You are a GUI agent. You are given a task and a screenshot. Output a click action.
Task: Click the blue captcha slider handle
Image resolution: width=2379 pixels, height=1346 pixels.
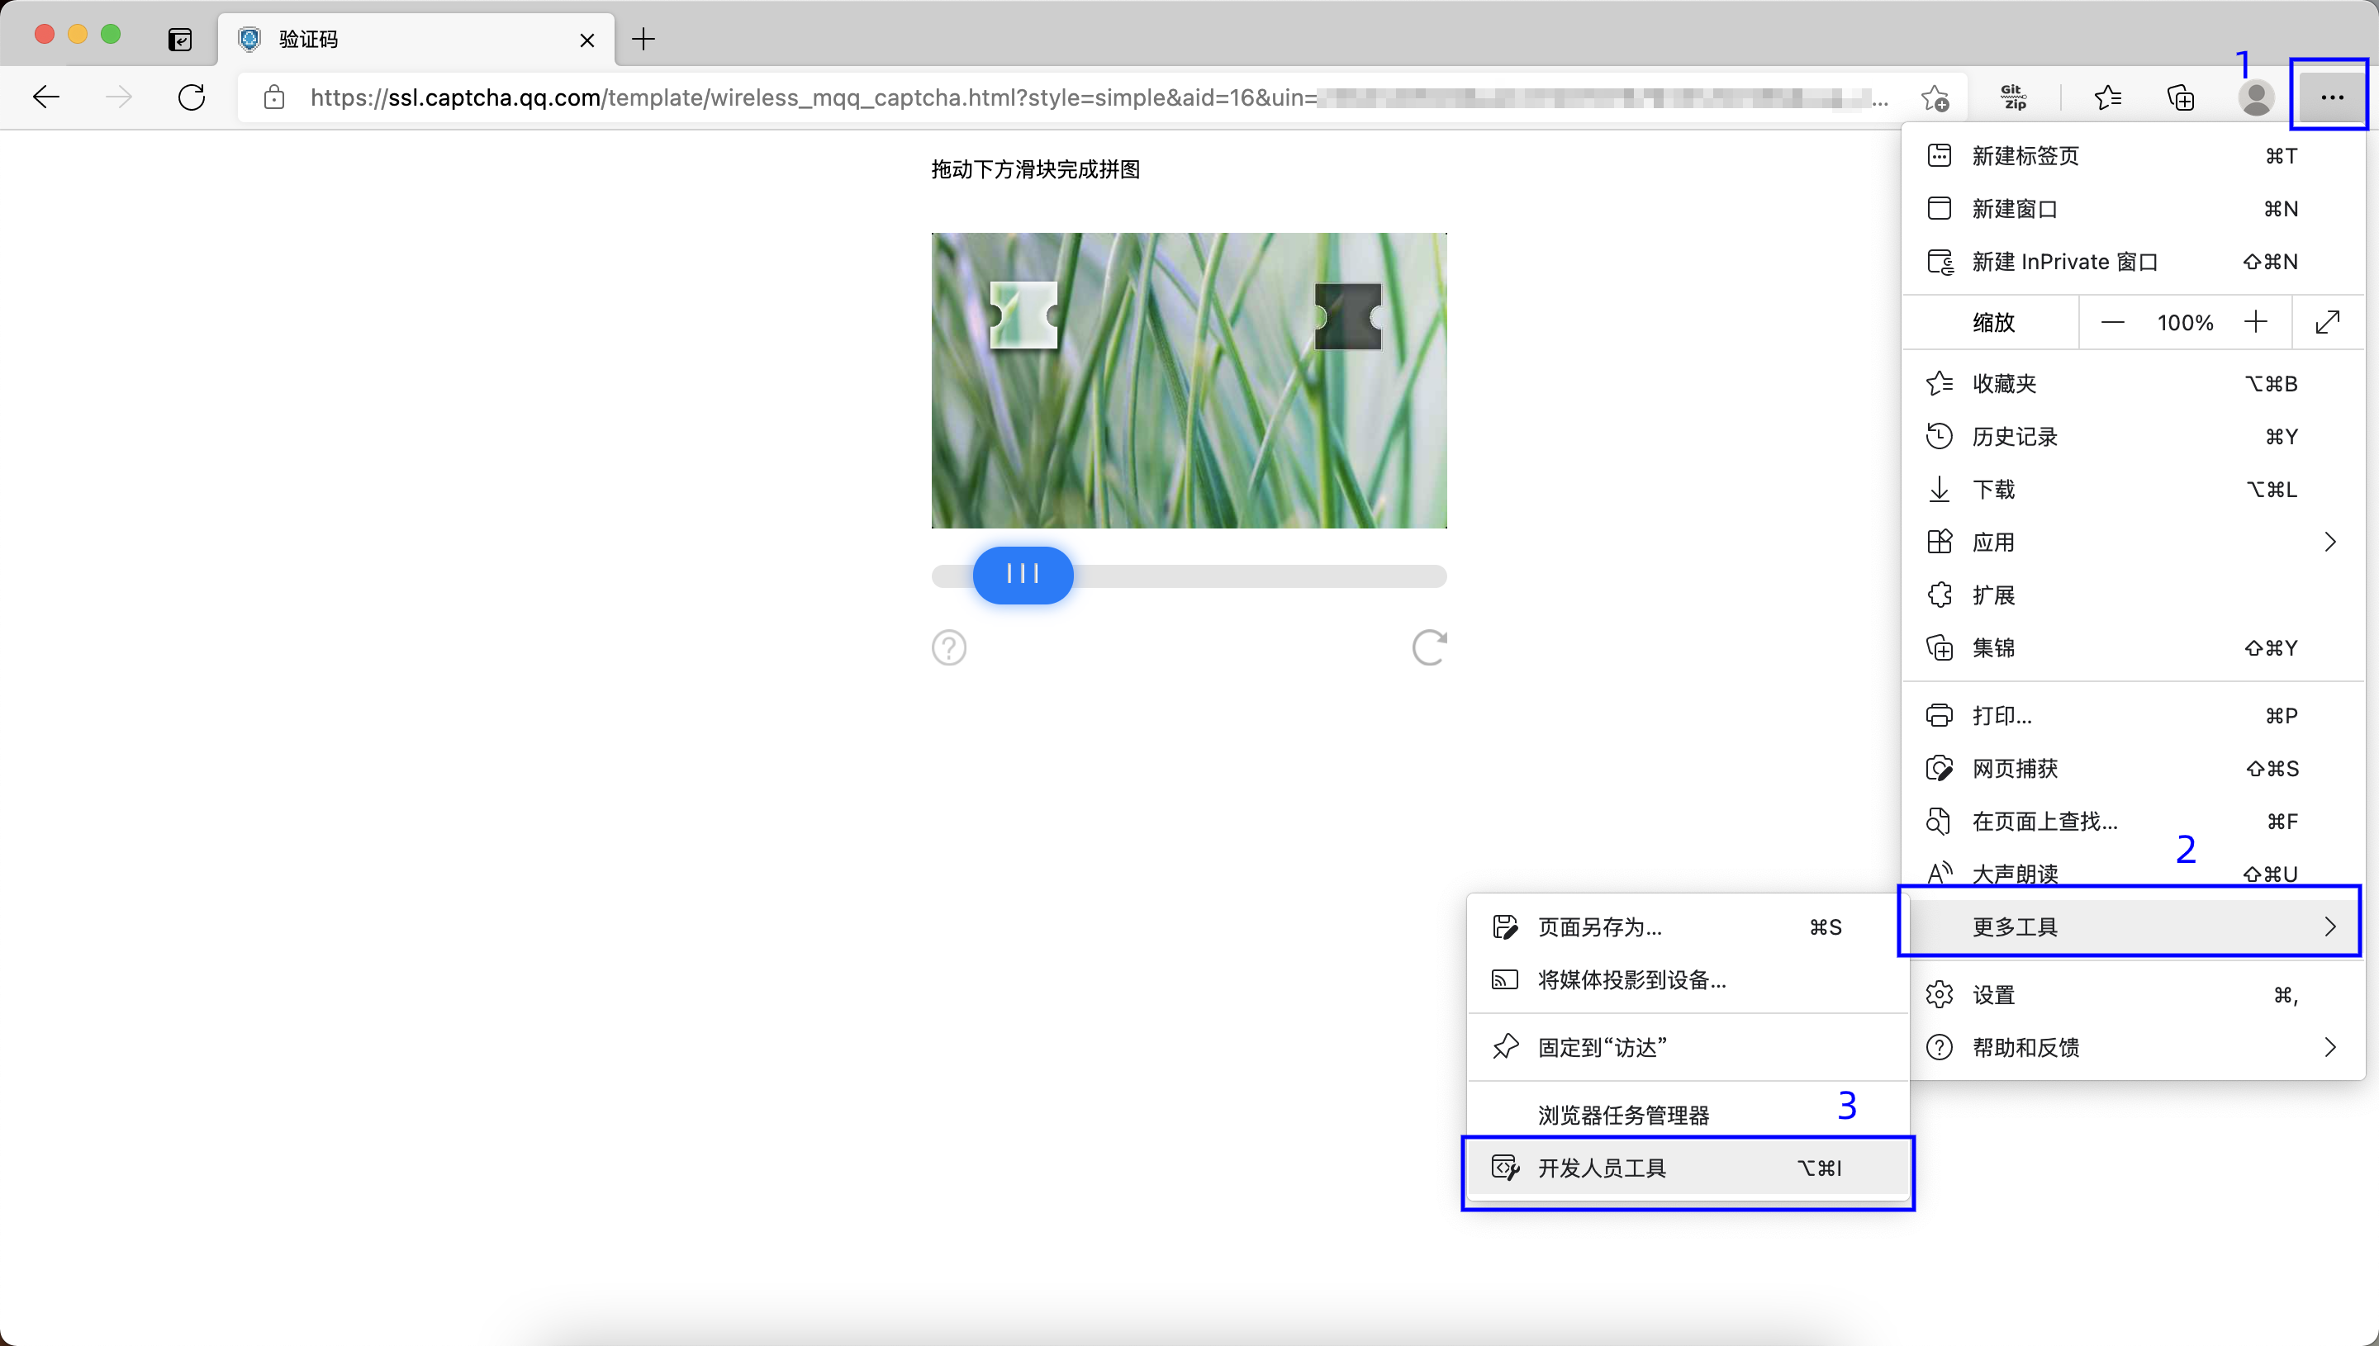[x=1023, y=575]
